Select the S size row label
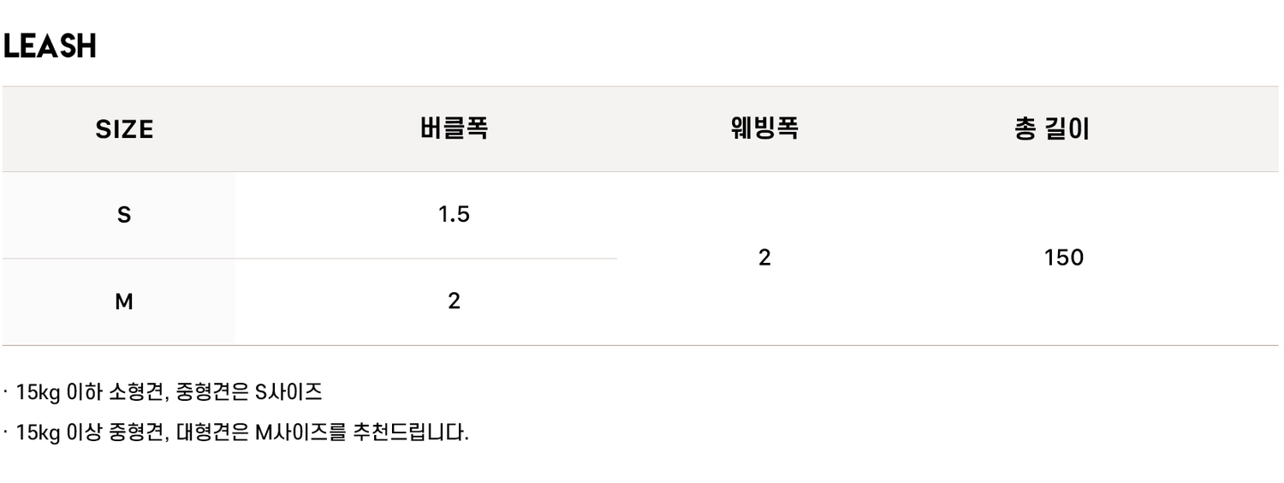1284x483 pixels. 124,216
